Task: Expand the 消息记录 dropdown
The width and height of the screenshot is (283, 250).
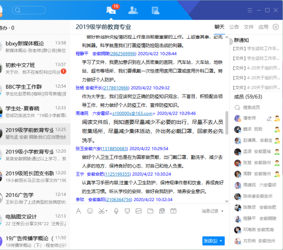Action: click(x=212, y=211)
